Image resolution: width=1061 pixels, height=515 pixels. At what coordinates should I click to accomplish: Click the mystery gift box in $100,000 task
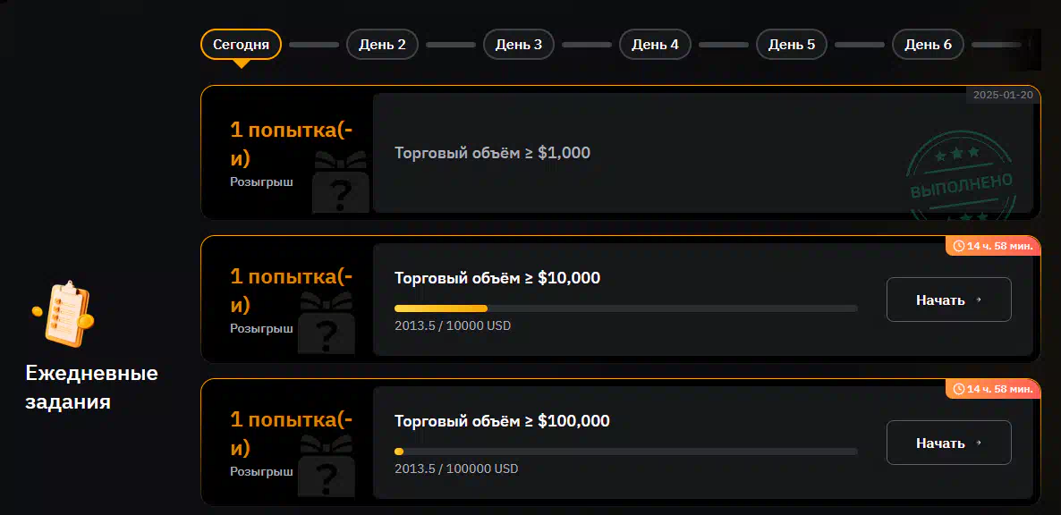coord(327,467)
